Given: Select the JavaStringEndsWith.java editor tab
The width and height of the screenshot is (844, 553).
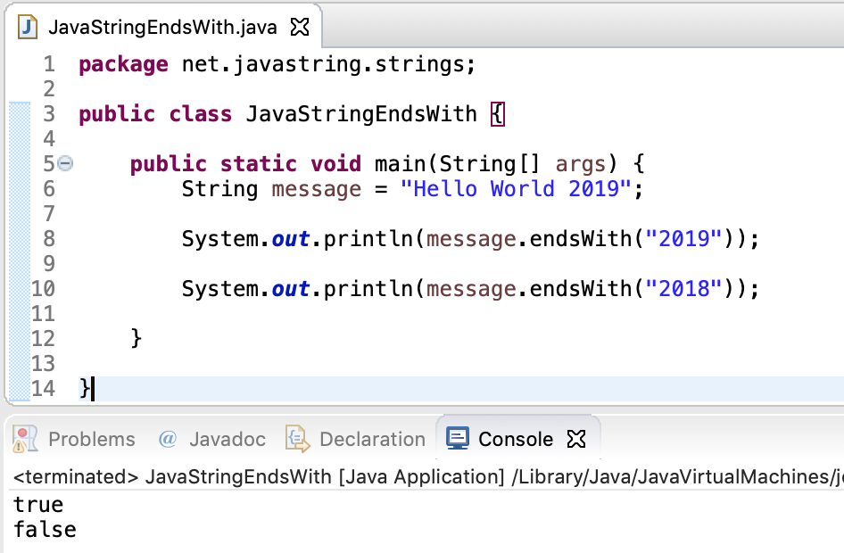Looking at the screenshot, I should pyautogui.click(x=161, y=26).
